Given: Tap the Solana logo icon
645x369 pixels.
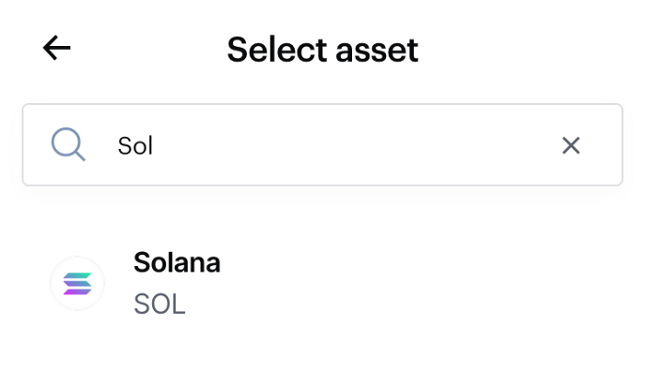Looking at the screenshot, I should coord(77,283).
